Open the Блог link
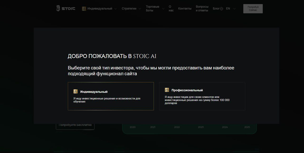 coord(216,8)
